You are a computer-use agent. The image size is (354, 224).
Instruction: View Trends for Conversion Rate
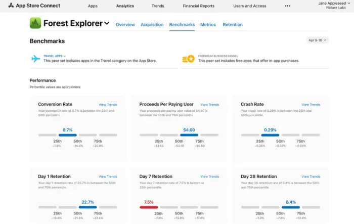(108, 105)
